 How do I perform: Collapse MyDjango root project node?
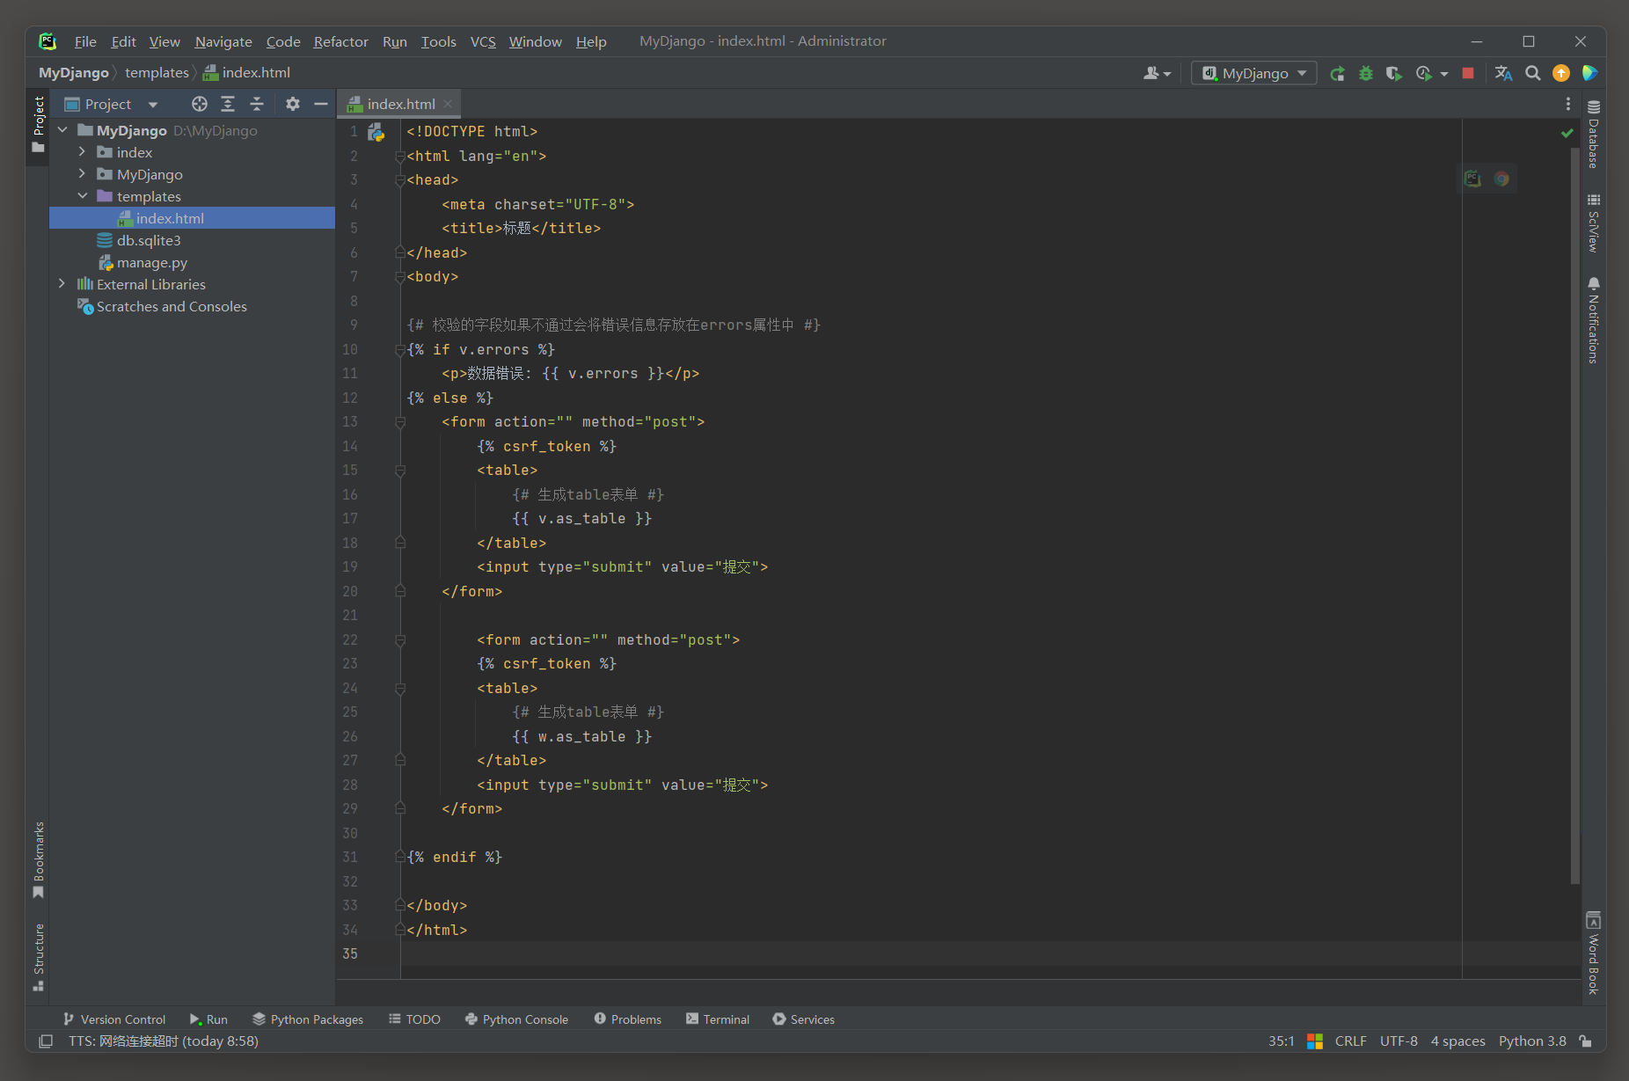tap(62, 130)
